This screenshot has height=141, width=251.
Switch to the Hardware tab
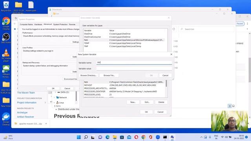[38, 24]
